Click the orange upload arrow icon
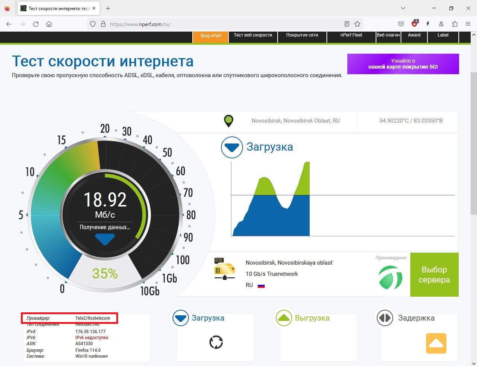Image resolution: width=477 pixels, height=366 pixels. (x=436, y=343)
